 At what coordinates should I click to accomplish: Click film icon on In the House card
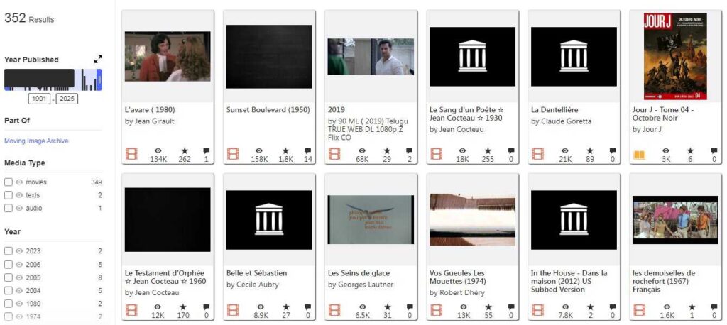(x=538, y=310)
